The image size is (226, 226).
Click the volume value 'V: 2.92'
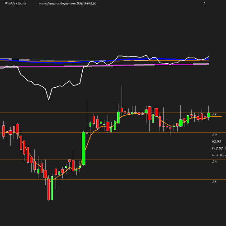tap(217, 148)
